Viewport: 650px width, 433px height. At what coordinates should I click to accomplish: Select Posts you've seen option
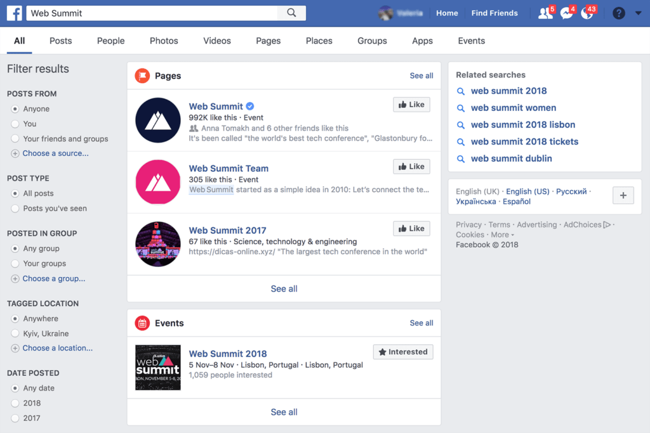point(15,209)
